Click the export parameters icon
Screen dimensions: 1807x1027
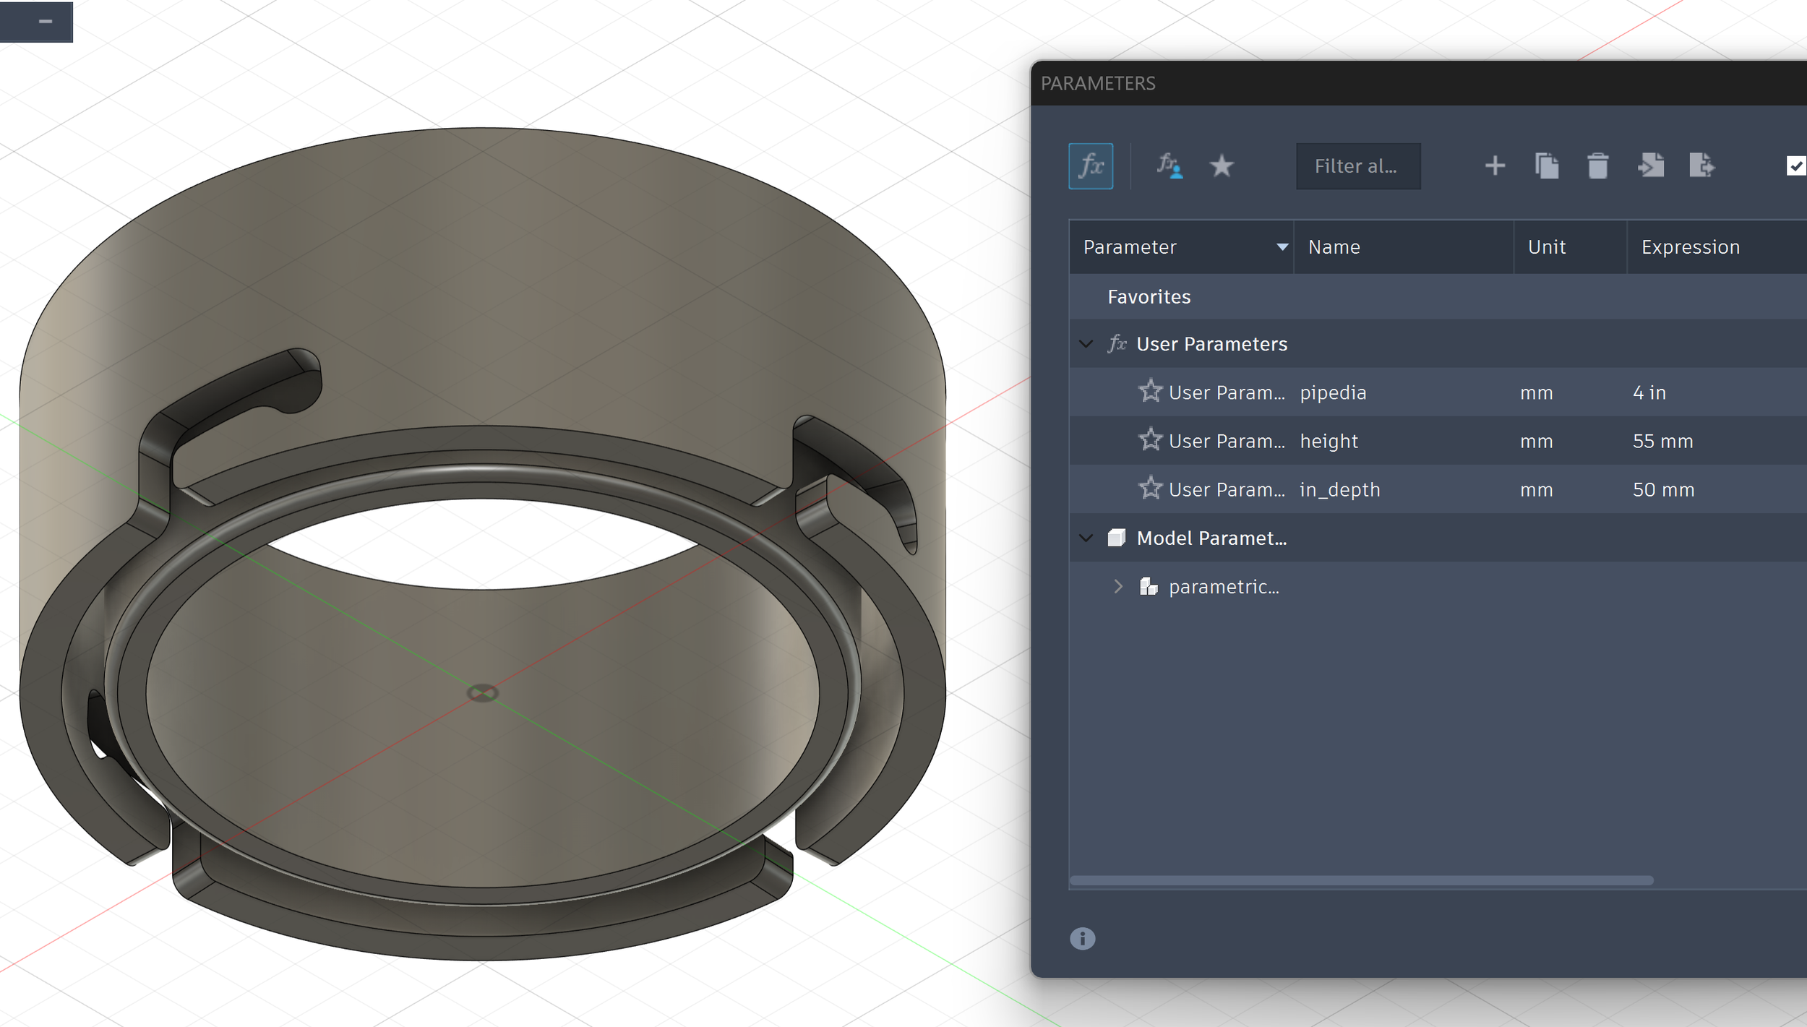coord(1701,166)
